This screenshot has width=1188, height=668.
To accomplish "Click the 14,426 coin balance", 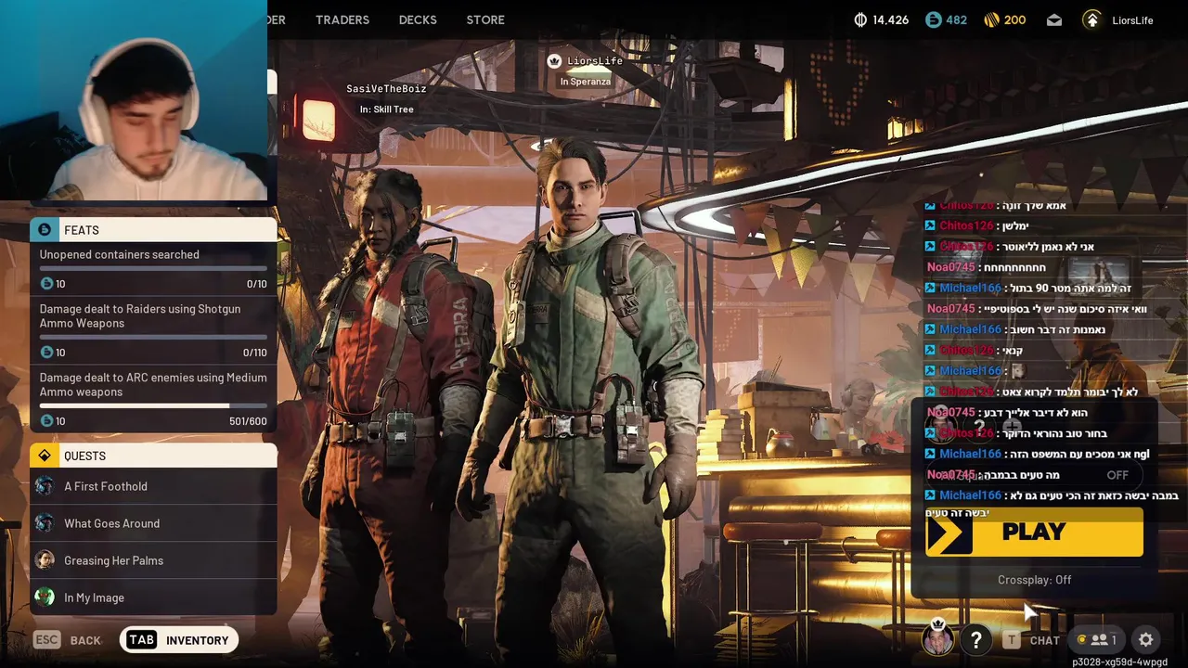I will pos(891,19).
